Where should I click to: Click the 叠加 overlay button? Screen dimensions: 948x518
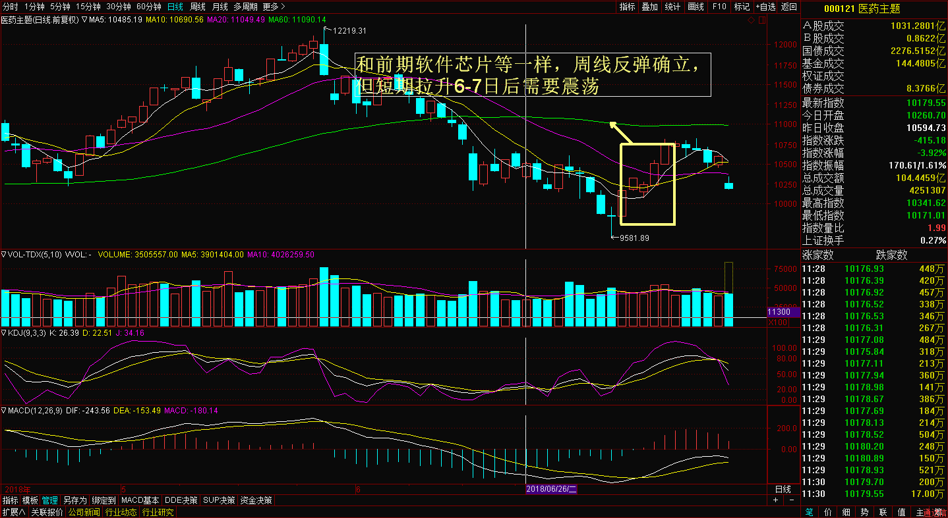tap(649, 7)
